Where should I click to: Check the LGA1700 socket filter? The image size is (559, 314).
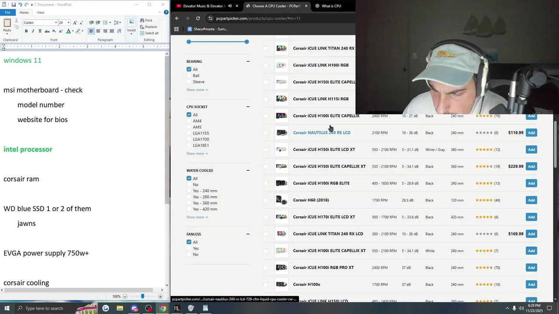pos(189,139)
